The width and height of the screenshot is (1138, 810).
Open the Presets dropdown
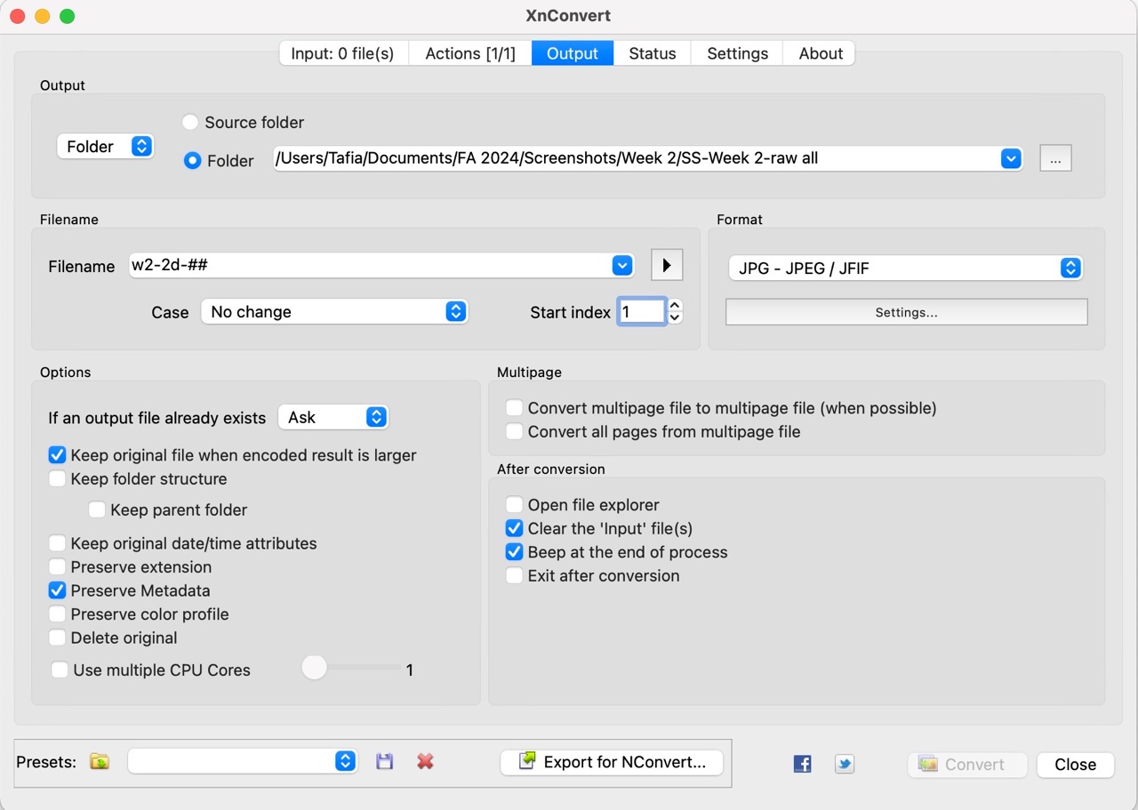click(243, 761)
